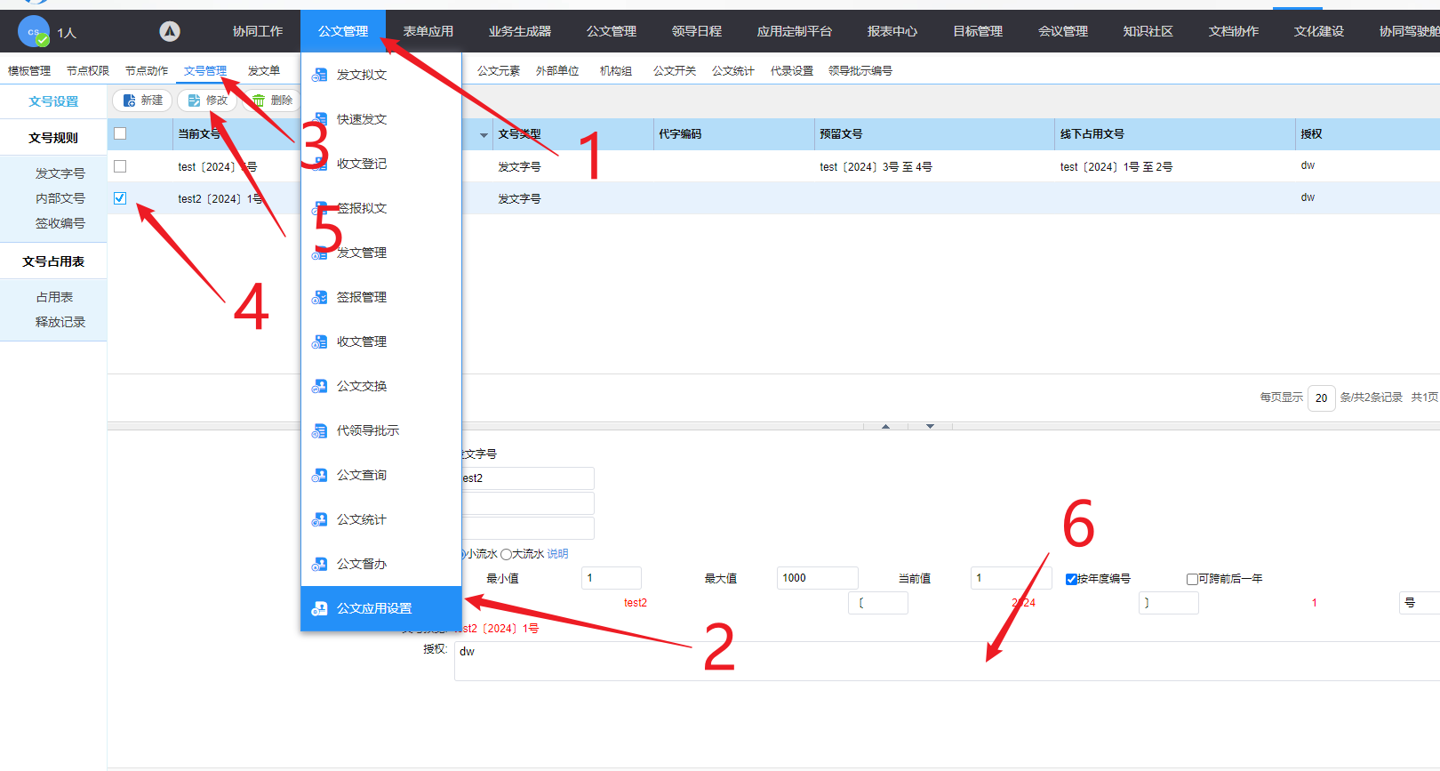Screen dimensions: 1440x771
Task: Open 释放记录 in the left sidebar
Action: coord(60,322)
